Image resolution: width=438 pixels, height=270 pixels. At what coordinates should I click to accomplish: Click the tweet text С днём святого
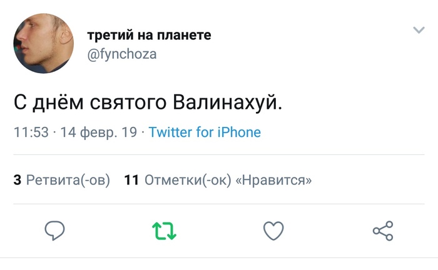88,104
